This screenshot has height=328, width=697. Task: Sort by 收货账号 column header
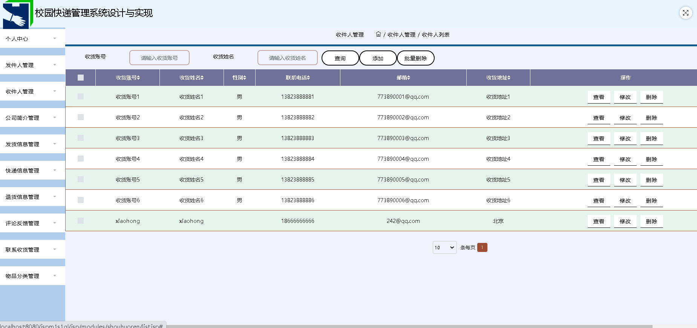click(128, 78)
